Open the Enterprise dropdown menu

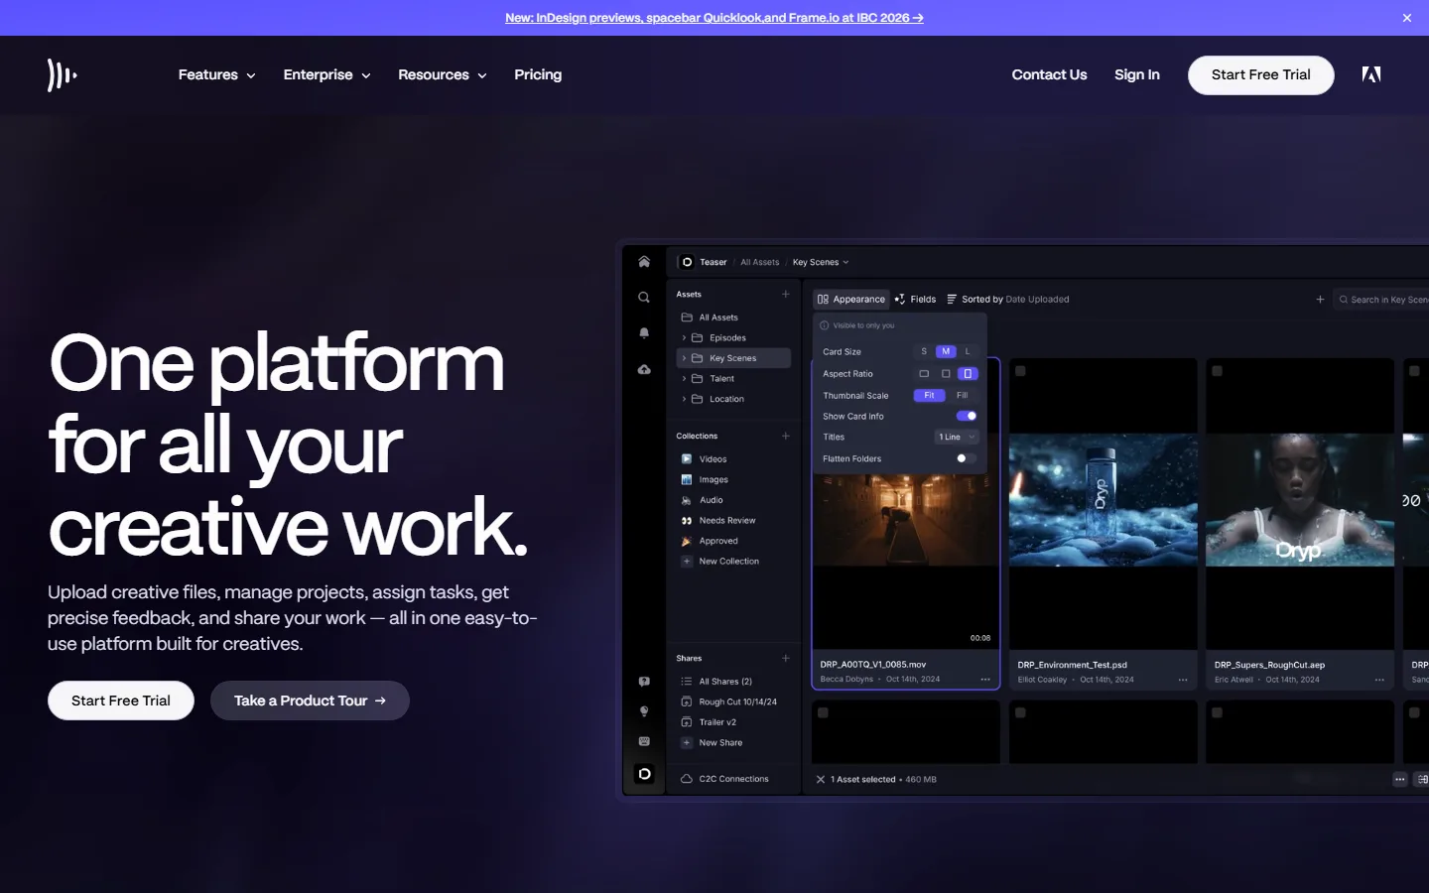[326, 74]
